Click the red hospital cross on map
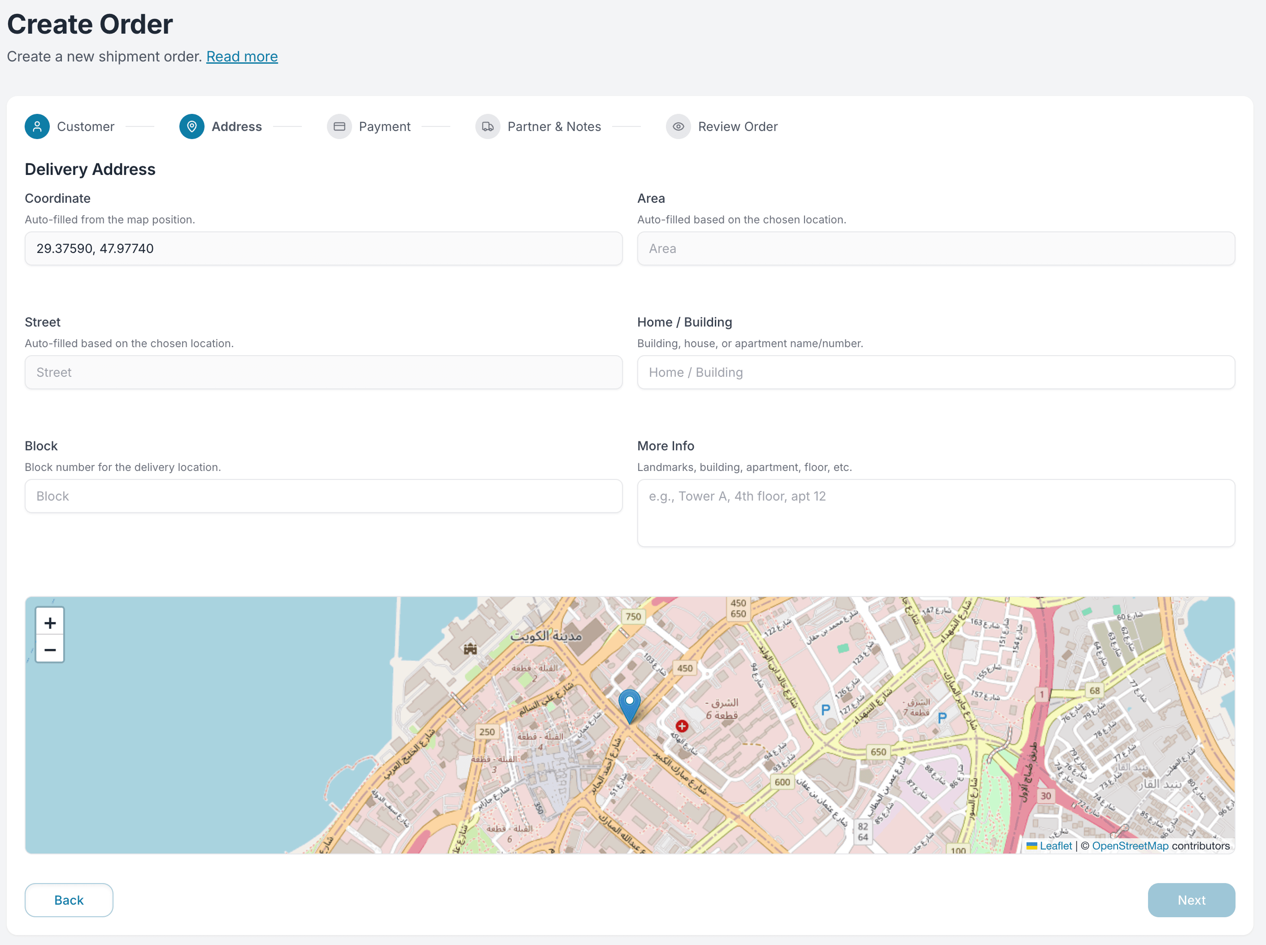The image size is (1266, 945). [682, 726]
